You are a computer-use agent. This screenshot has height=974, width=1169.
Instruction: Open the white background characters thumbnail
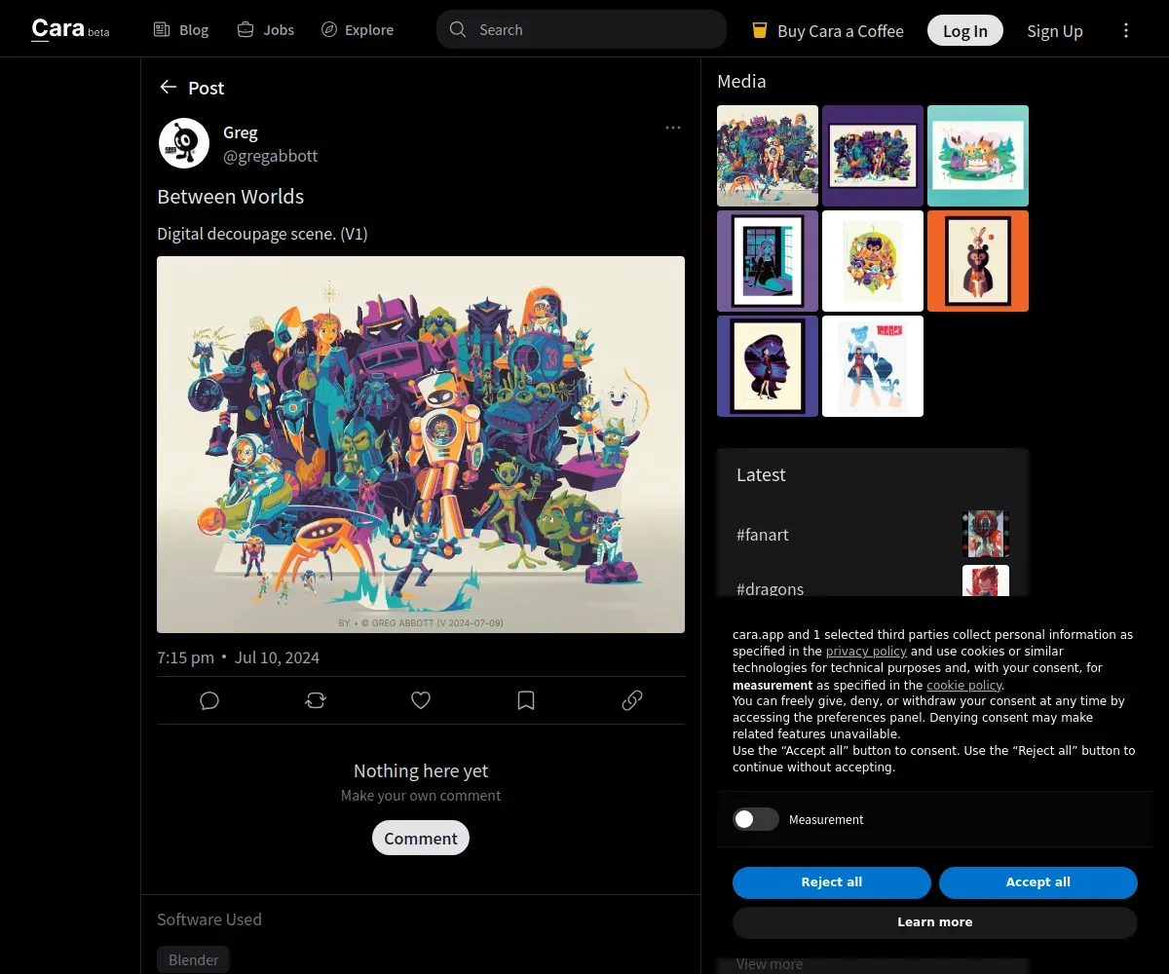[x=873, y=261]
